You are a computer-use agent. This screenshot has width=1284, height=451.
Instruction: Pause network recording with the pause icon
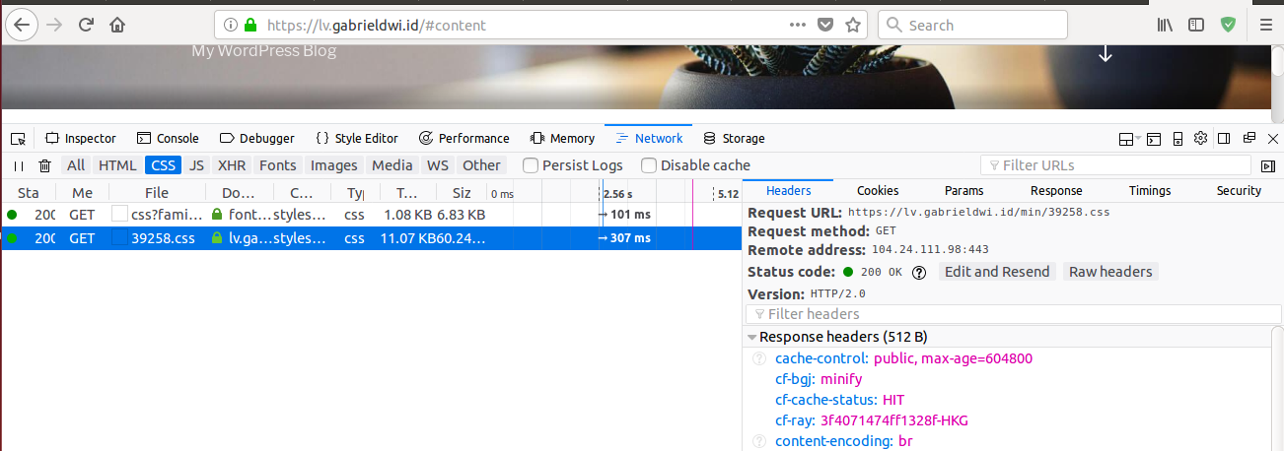(x=19, y=166)
